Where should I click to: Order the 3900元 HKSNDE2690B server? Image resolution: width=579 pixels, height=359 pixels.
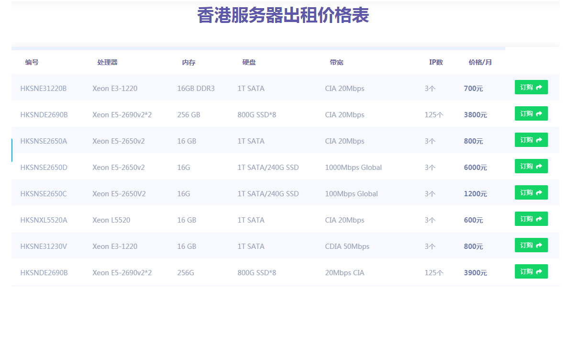(531, 271)
